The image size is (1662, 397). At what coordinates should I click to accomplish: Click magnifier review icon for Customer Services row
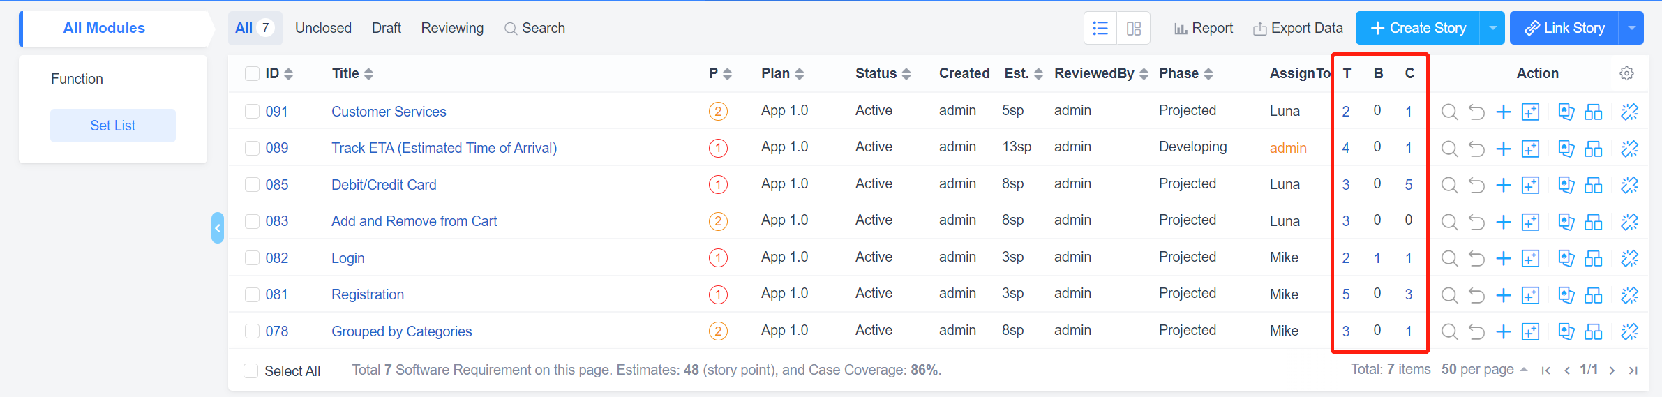pos(1449,112)
